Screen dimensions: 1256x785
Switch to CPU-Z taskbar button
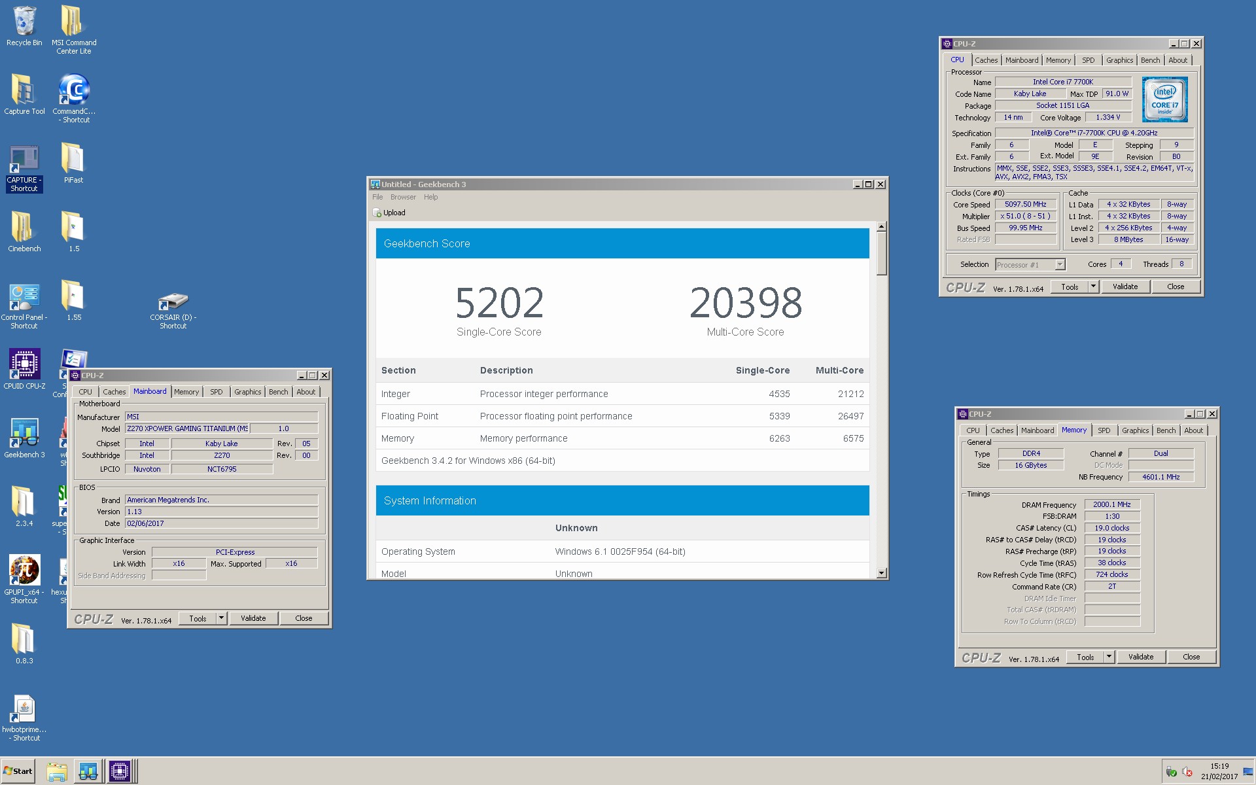click(x=120, y=772)
